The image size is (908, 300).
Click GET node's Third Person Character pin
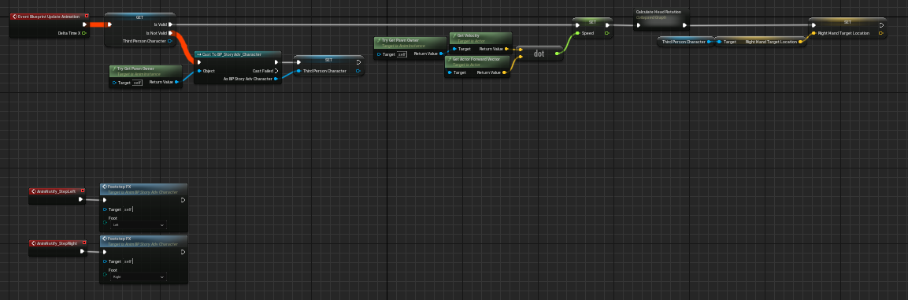[170, 41]
